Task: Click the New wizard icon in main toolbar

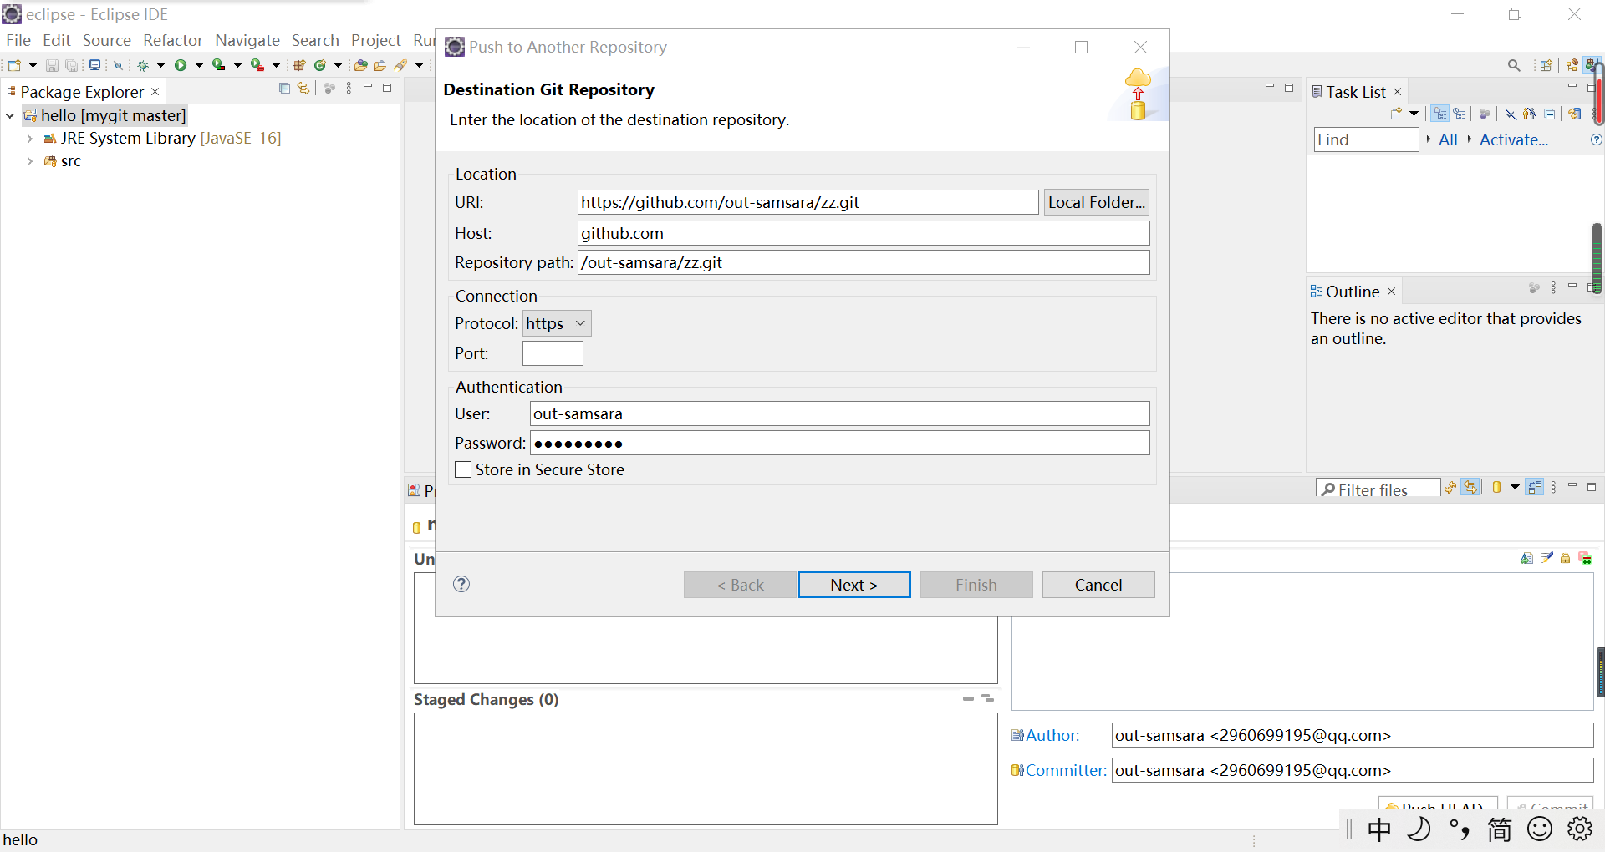Action: click(x=14, y=65)
